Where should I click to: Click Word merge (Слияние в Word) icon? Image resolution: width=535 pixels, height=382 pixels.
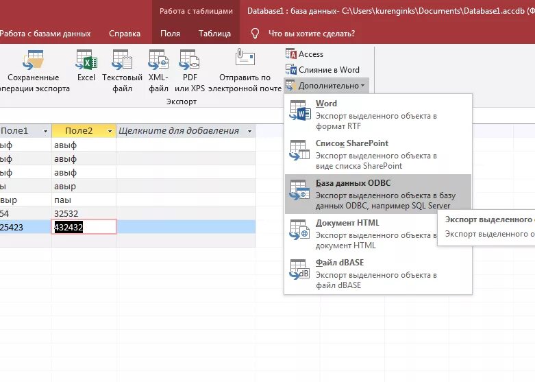pyautogui.click(x=290, y=69)
